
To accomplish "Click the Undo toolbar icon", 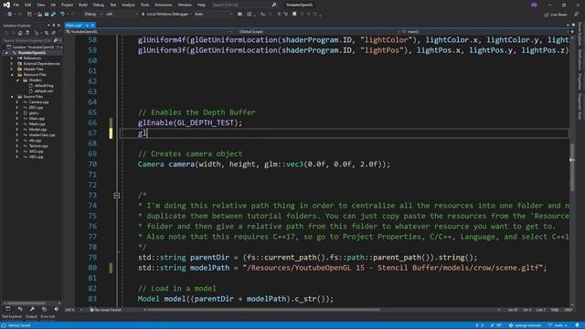I will pos(62,15).
